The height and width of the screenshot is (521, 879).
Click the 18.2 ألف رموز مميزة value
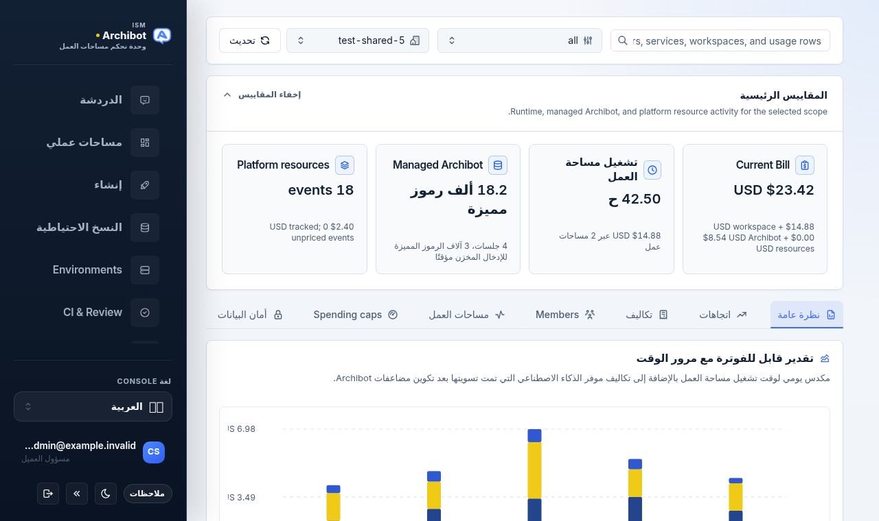(x=459, y=199)
